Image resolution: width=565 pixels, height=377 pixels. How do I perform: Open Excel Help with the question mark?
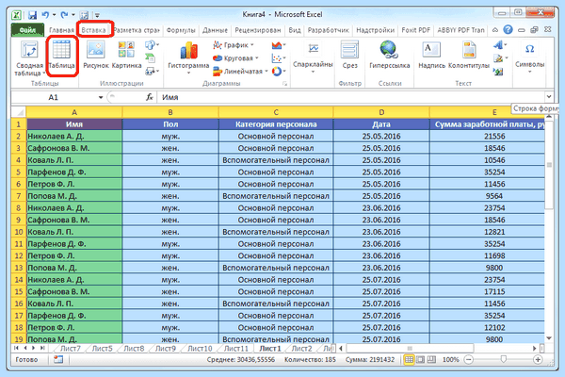point(508,29)
